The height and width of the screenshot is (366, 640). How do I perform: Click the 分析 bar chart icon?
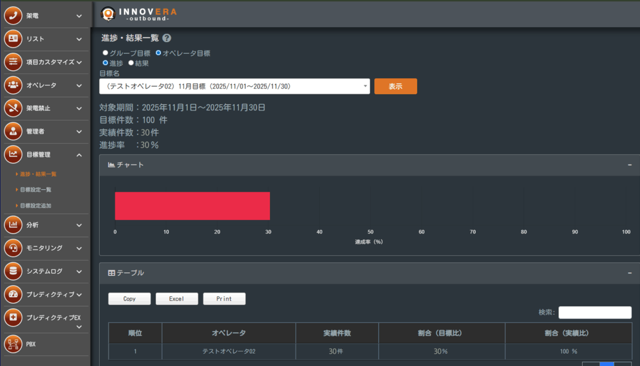[13, 225]
